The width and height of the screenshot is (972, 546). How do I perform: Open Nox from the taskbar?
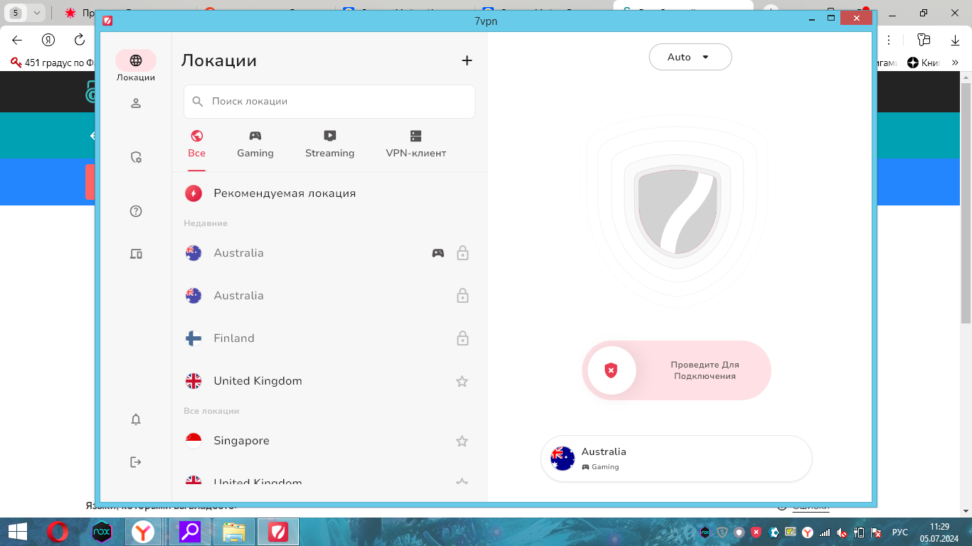(102, 532)
